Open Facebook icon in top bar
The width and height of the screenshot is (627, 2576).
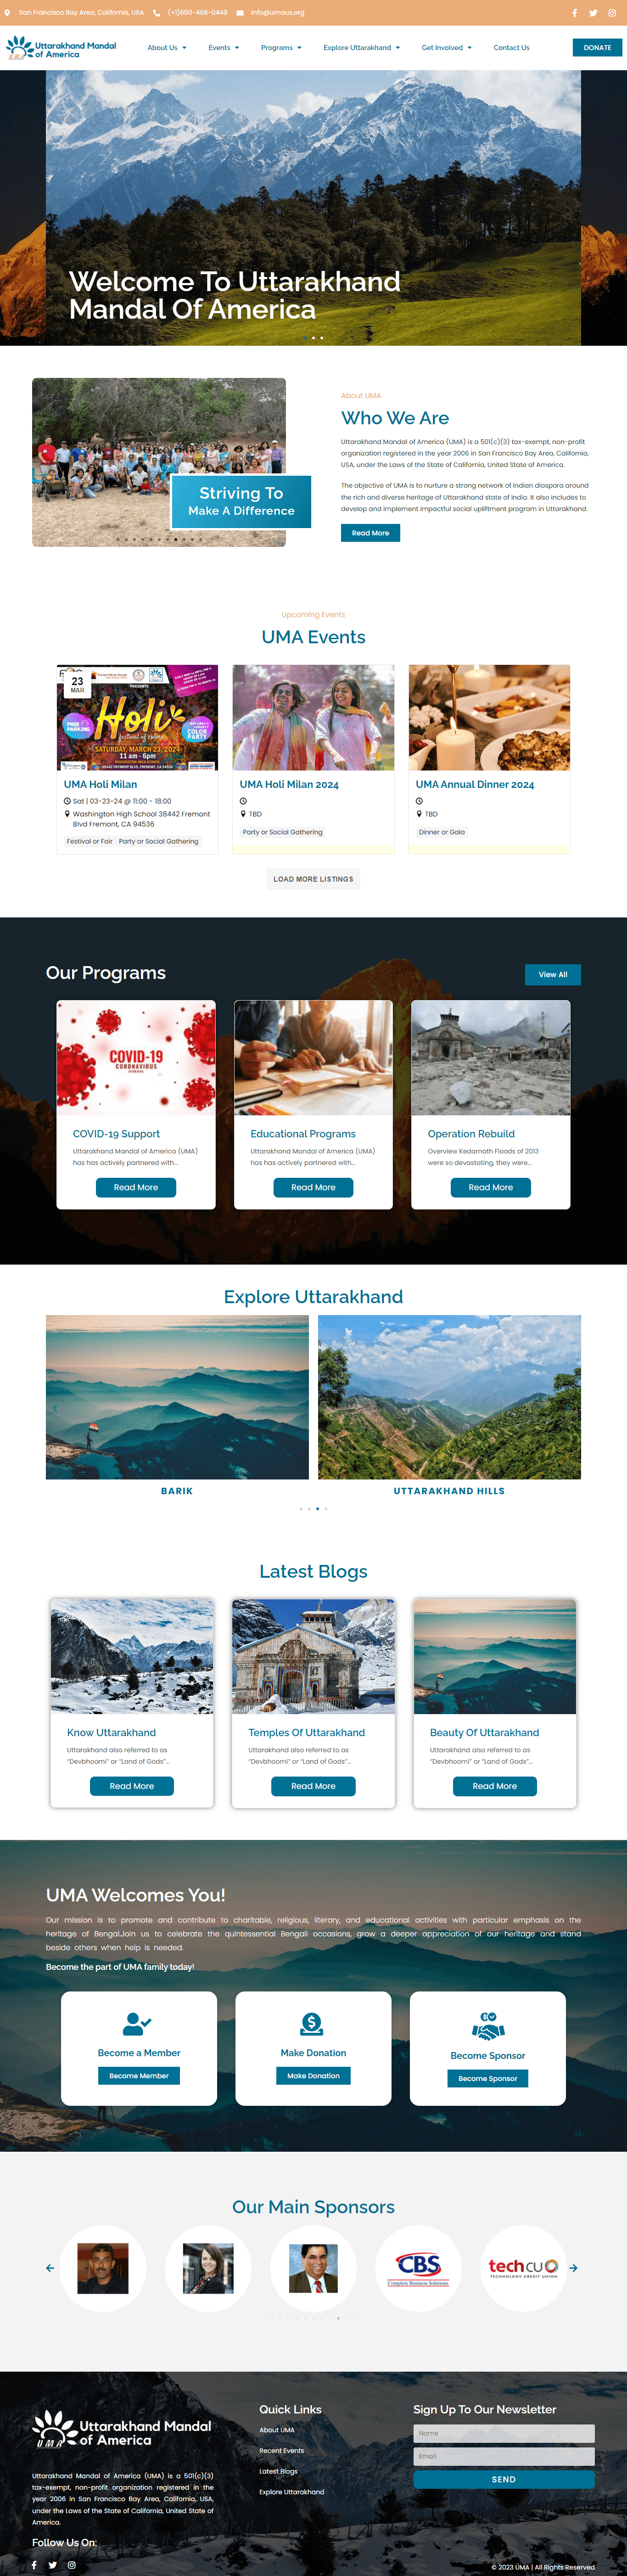point(574,13)
